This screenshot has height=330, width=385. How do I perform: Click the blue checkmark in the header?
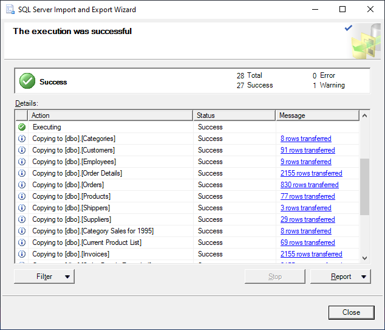[x=349, y=28]
